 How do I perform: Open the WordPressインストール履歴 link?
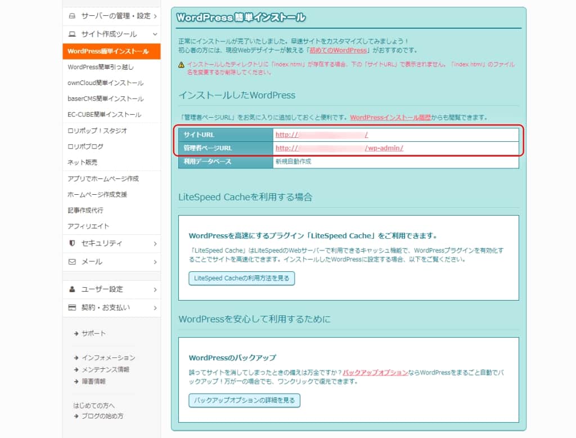click(390, 117)
